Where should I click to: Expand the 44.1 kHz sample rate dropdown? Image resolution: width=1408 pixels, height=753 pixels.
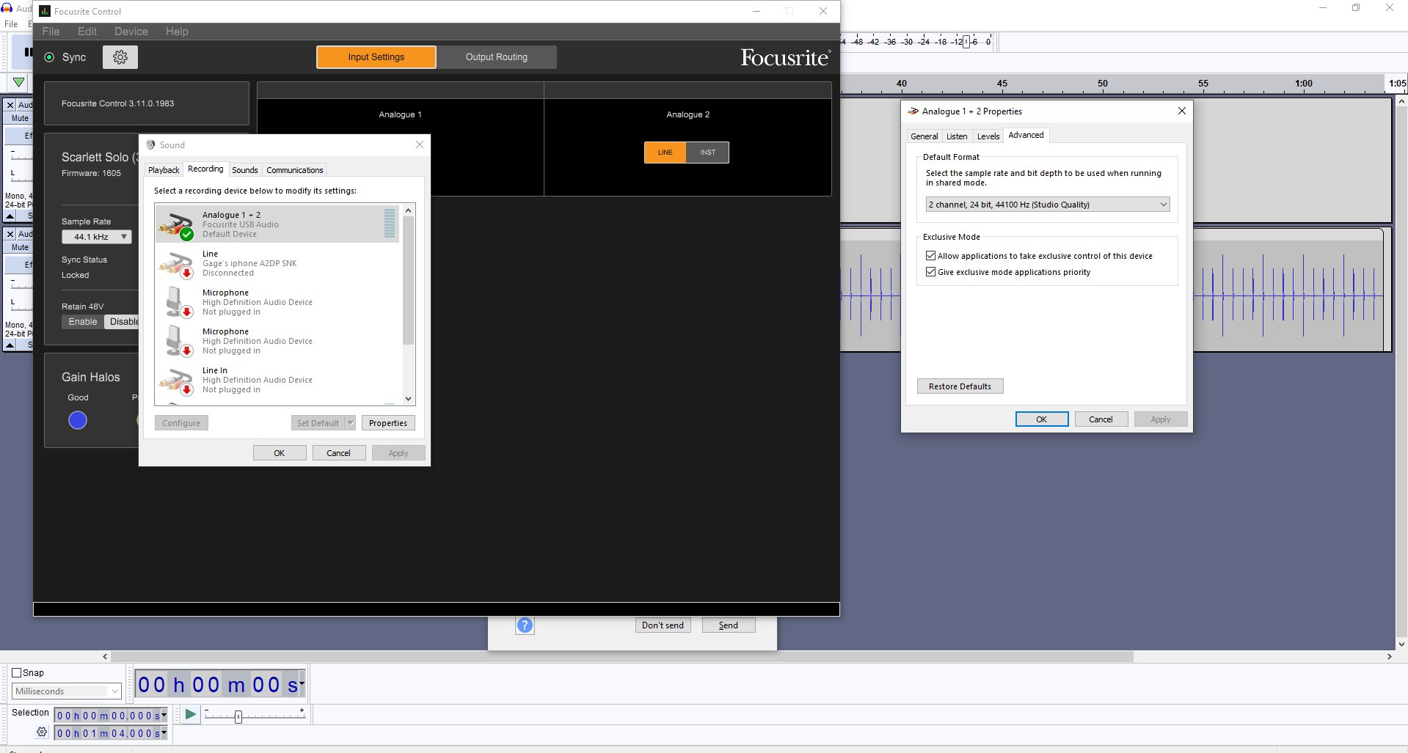tap(97, 237)
